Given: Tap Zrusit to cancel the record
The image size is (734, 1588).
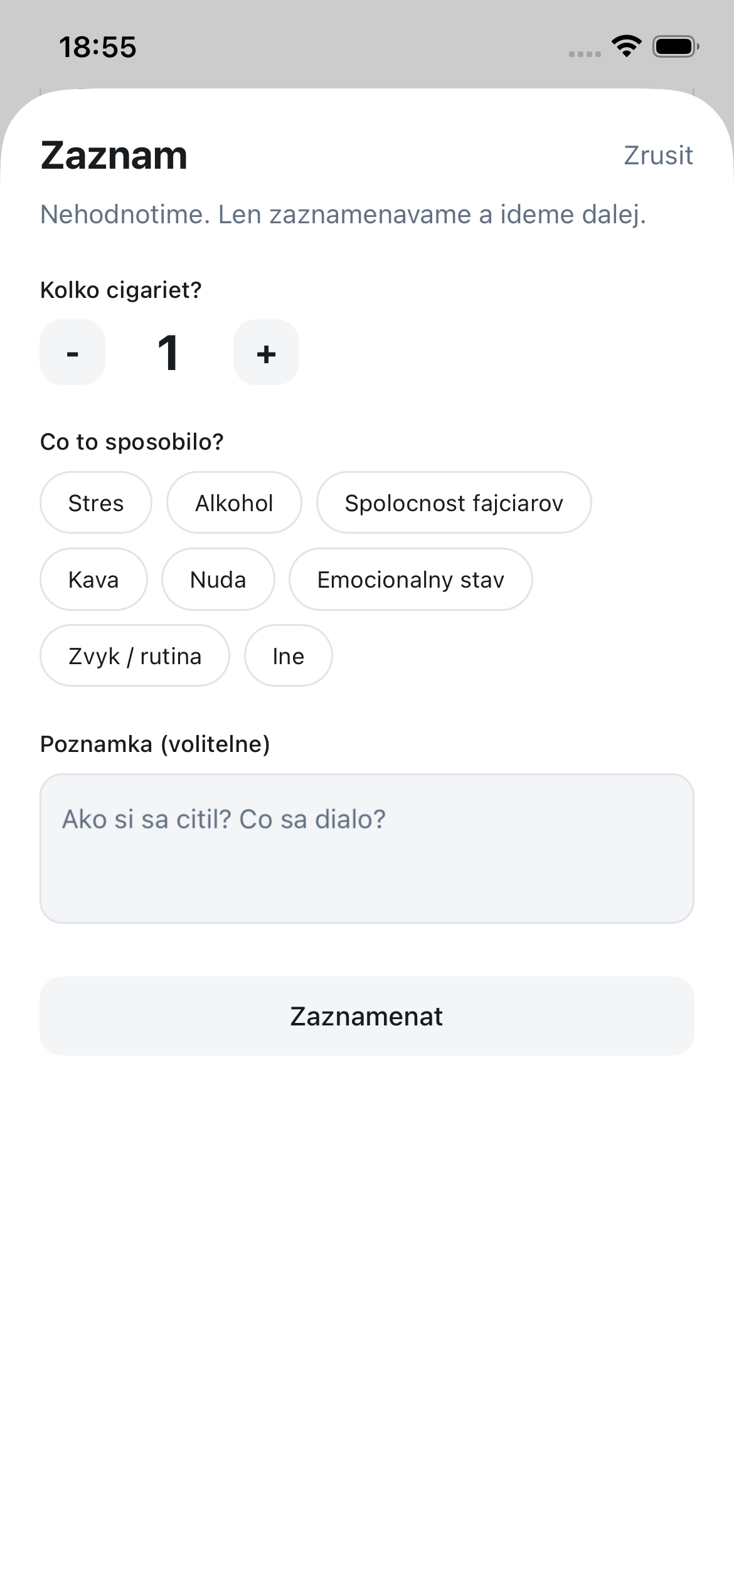Looking at the screenshot, I should 658,156.
